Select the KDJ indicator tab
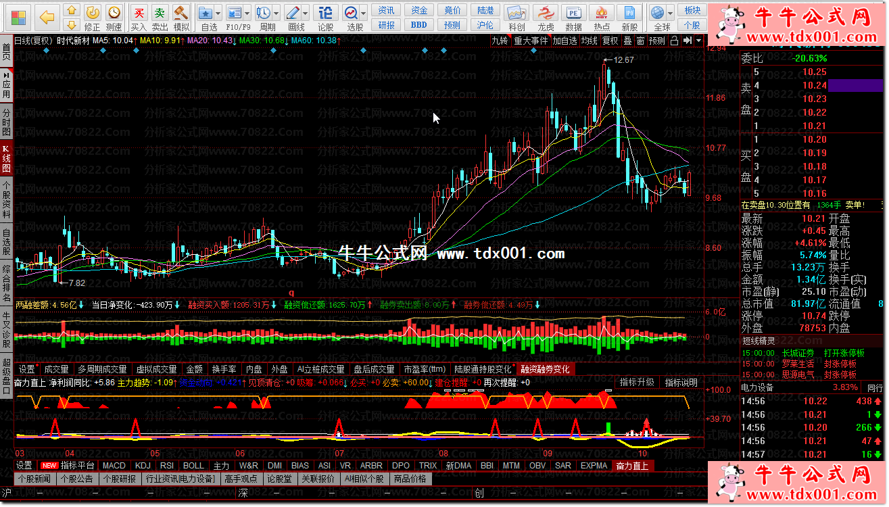The height and width of the screenshot is (507, 889). click(x=143, y=466)
